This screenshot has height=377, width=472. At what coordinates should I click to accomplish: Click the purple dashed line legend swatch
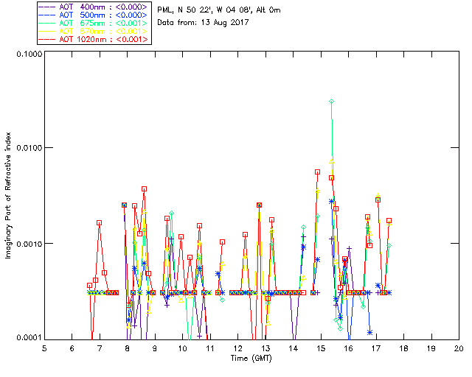pyautogui.click(x=47, y=7)
